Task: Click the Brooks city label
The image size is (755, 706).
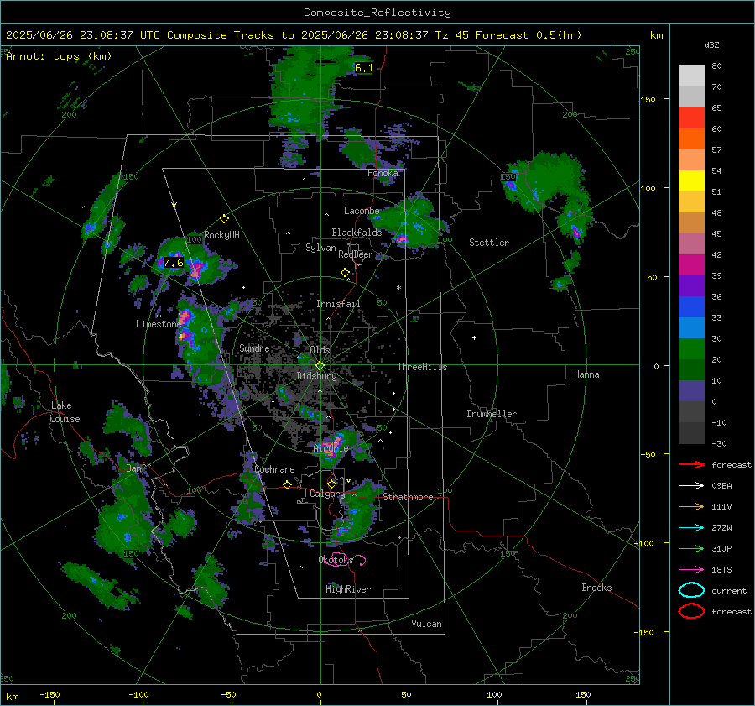Action: pyautogui.click(x=596, y=588)
